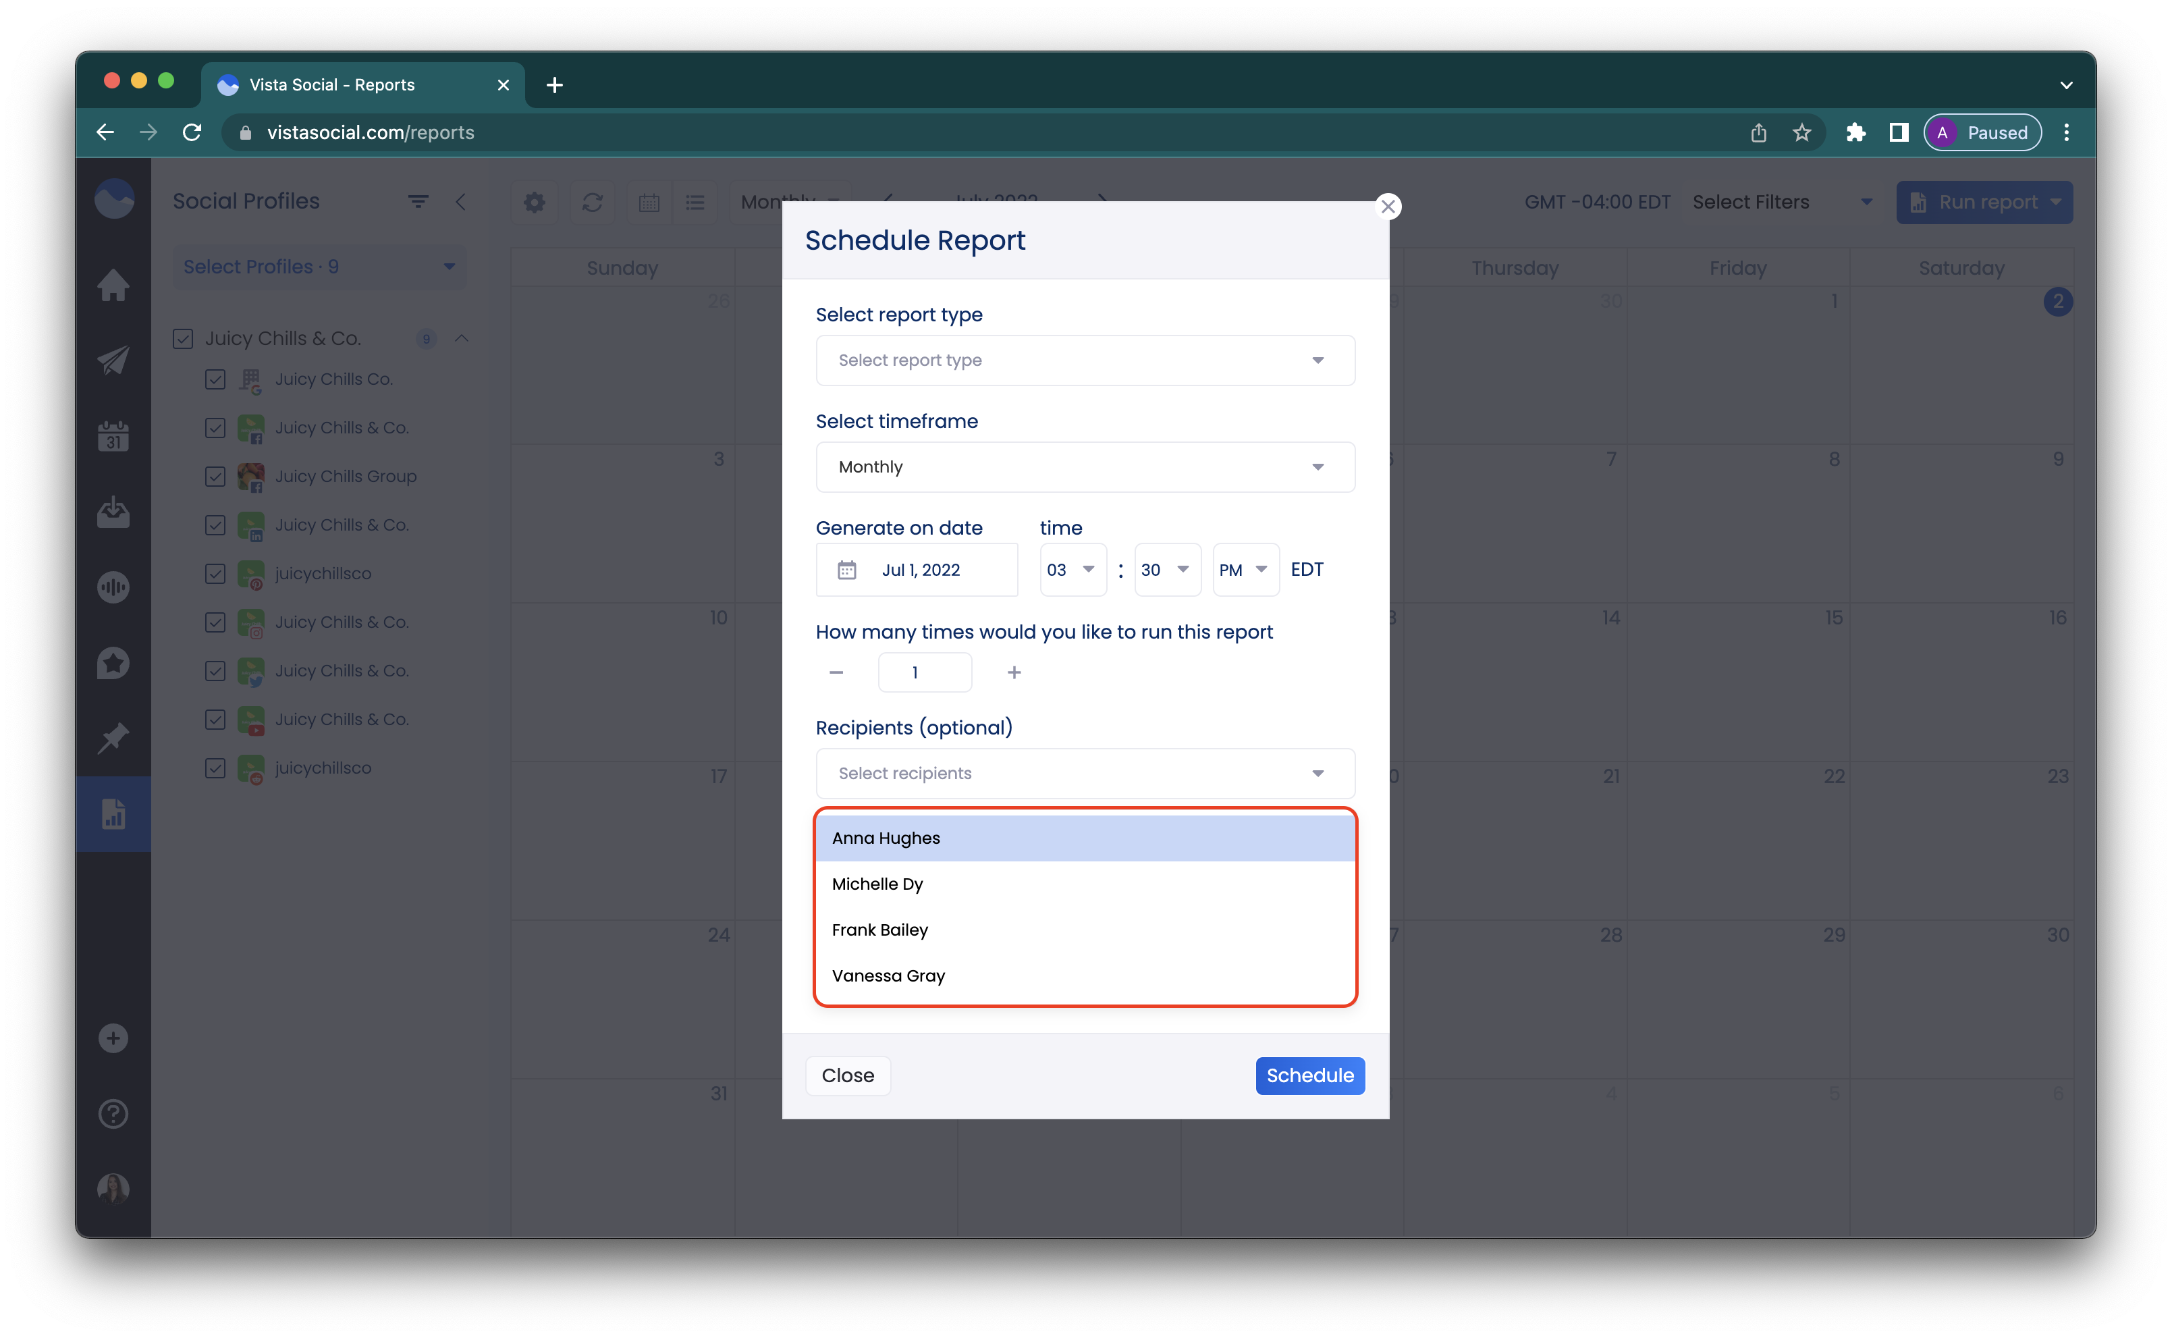Viewport: 2172px width, 1338px height.
Task: Click the plus add sidebar icon
Action: point(113,1038)
